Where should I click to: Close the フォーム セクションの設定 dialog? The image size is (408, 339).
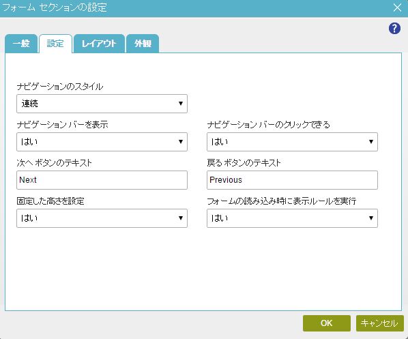(397, 8)
